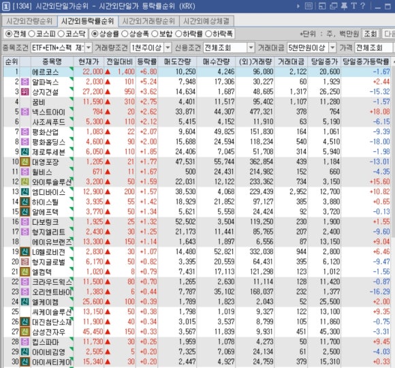The height and width of the screenshot is (368, 395).
Task: Select the 하락폭 radio button
Action: click(x=208, y=34)
